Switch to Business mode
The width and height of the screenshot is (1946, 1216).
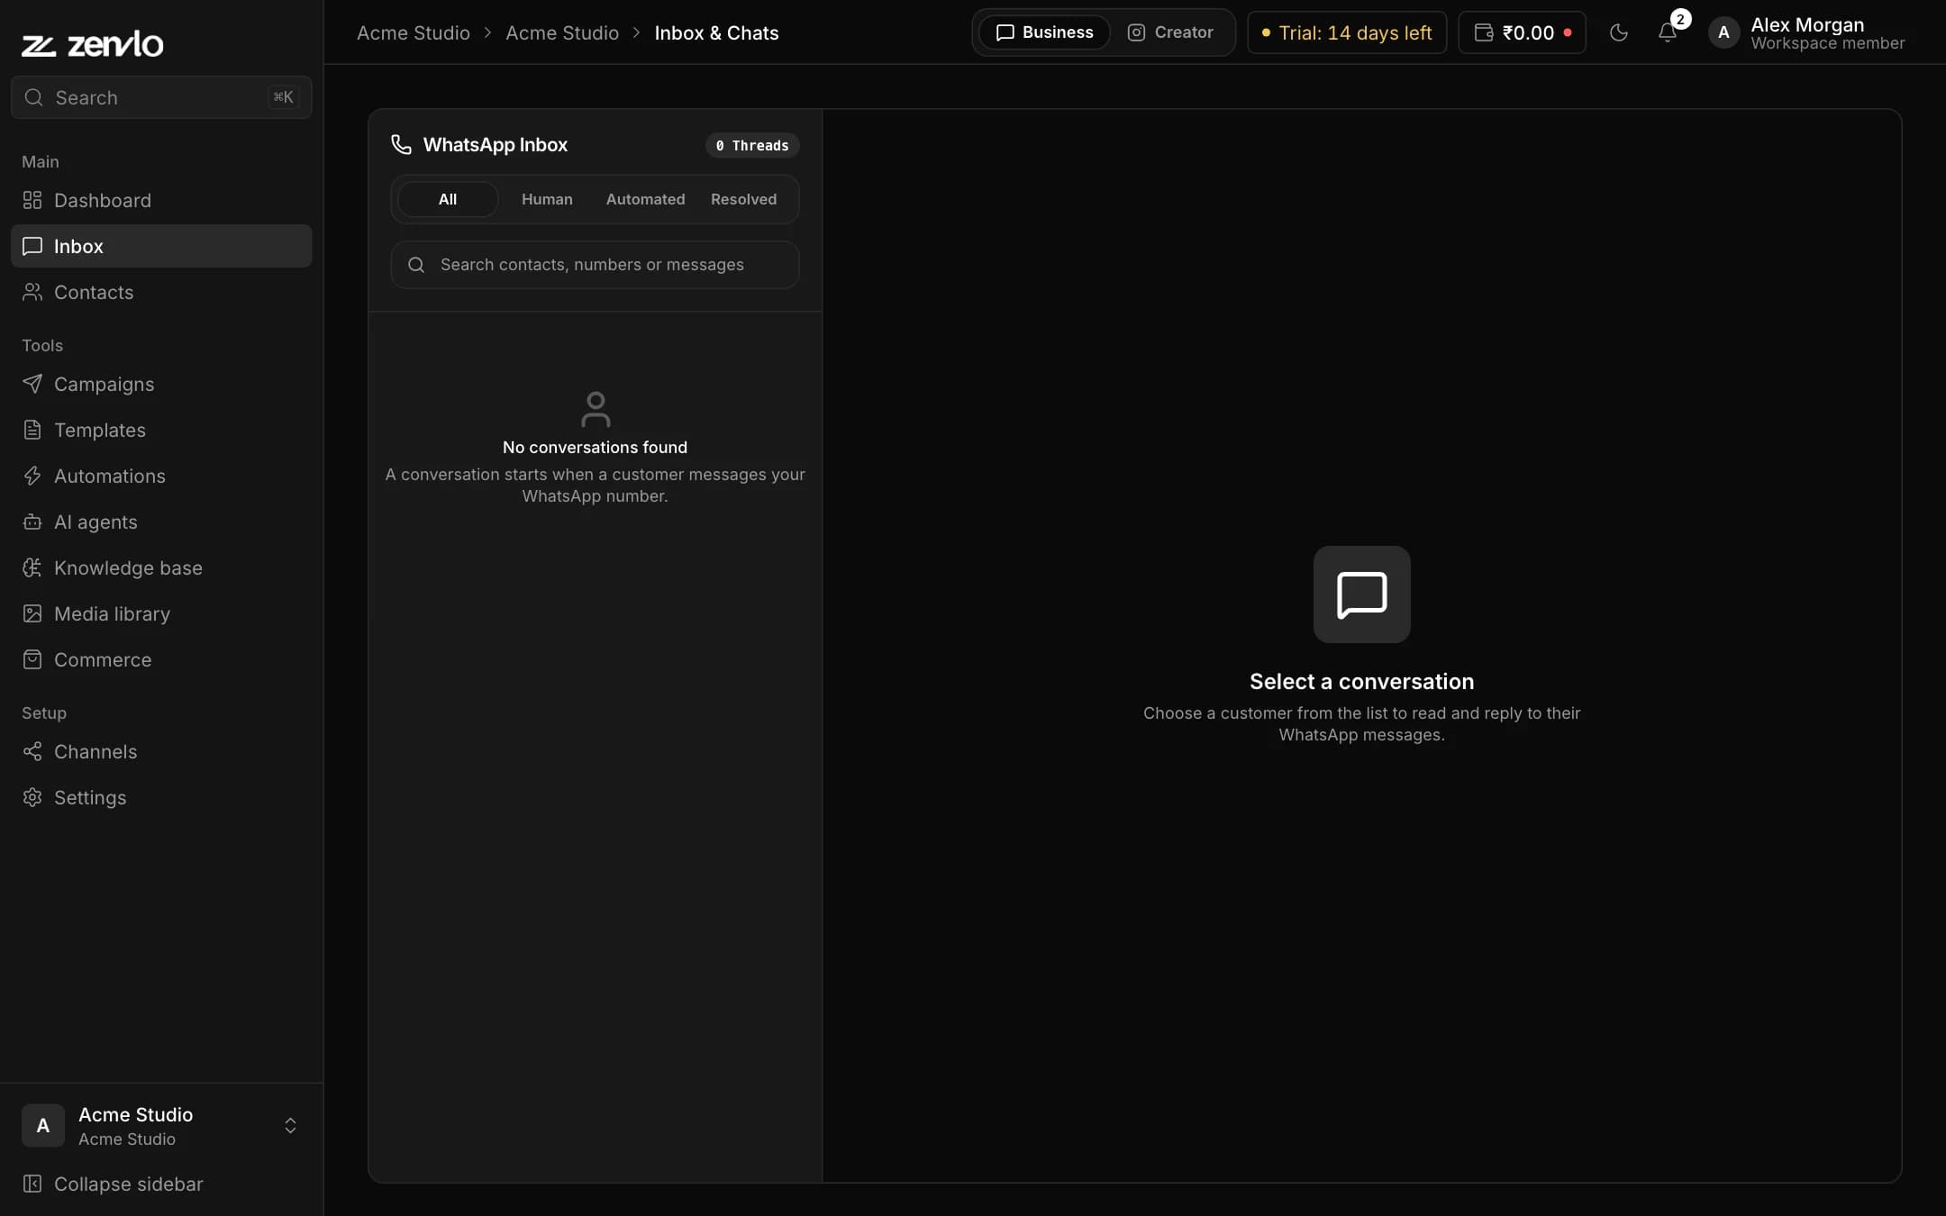coord(1045,32)
